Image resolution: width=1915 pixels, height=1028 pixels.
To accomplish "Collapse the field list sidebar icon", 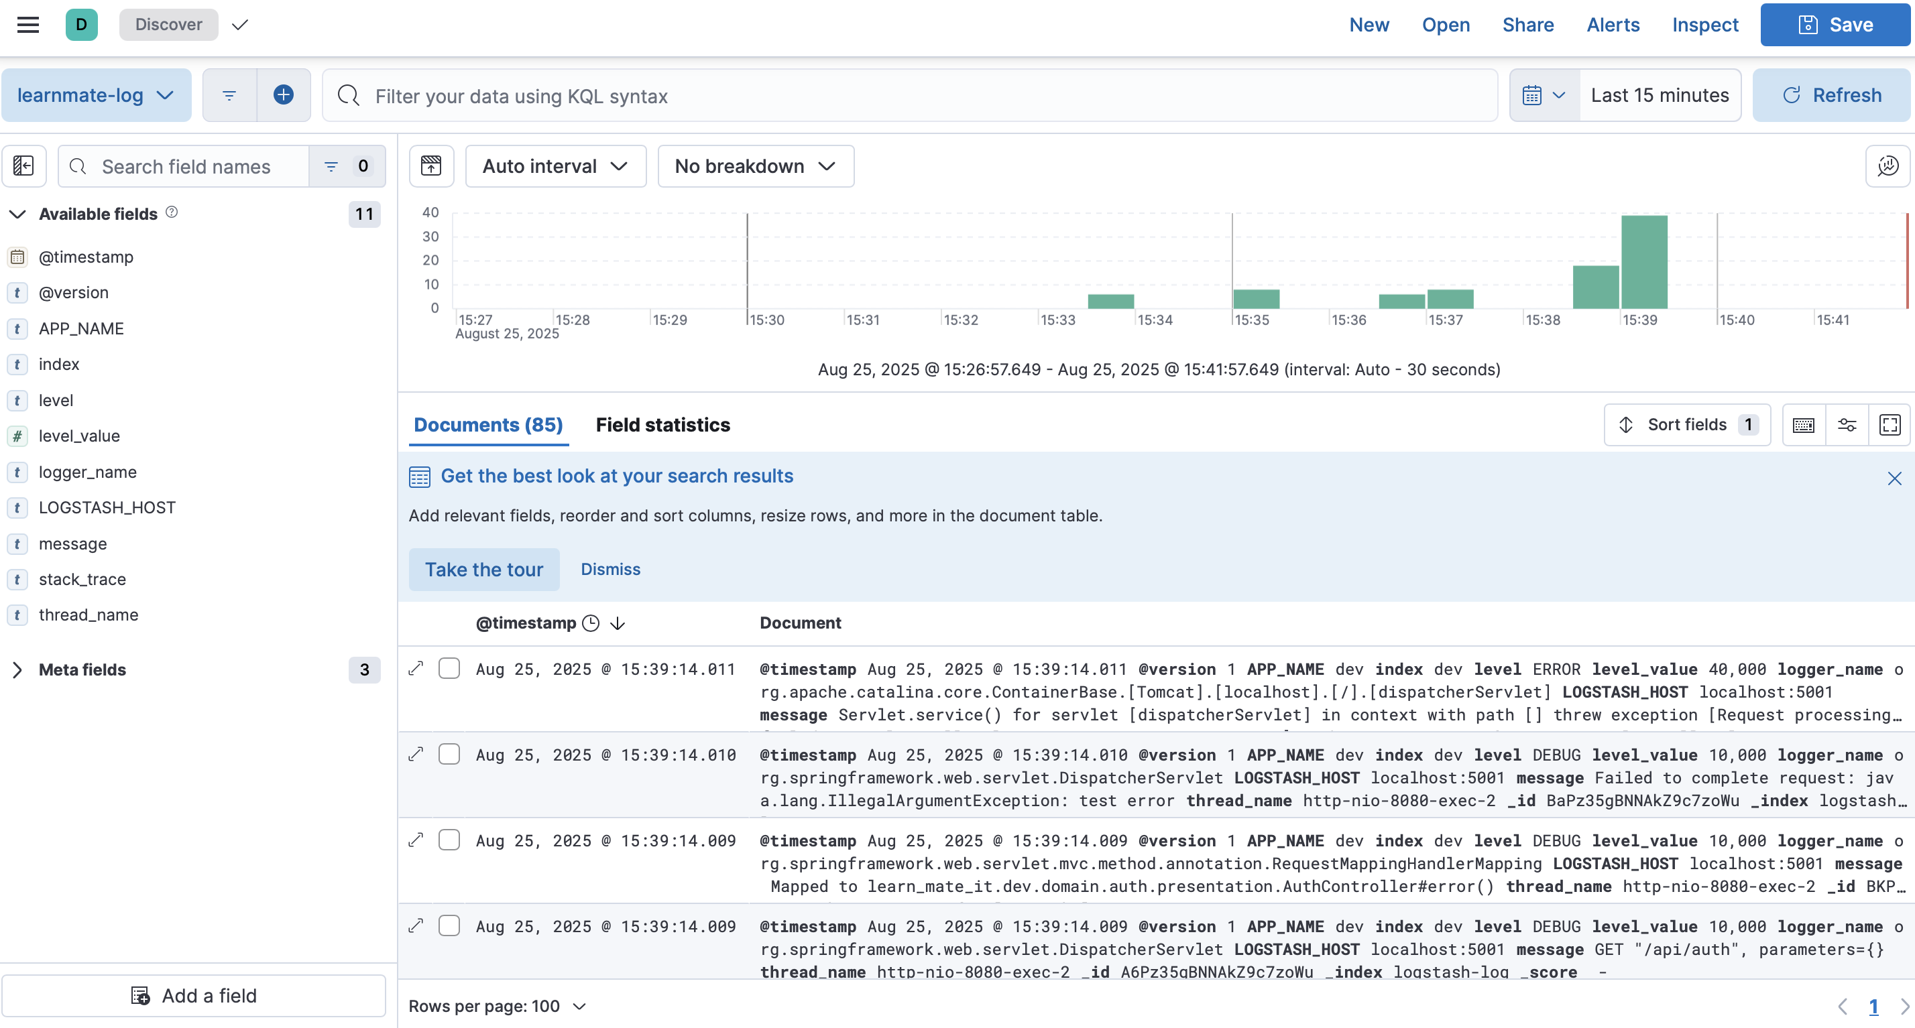I will click(x=23, y=166).
